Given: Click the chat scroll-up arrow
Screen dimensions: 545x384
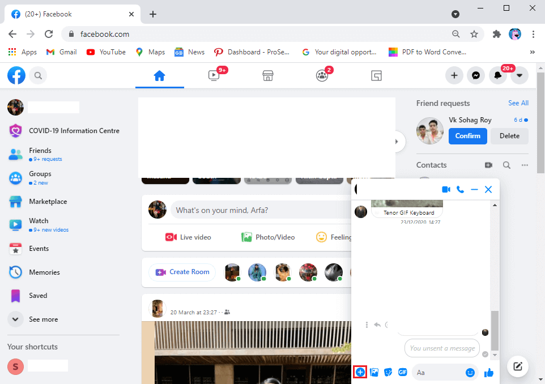Looking at the screenshot, I should (x=495, y=205).
